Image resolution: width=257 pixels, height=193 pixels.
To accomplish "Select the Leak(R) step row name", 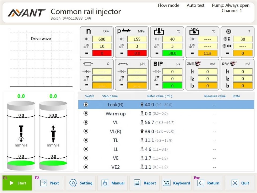I will point(116,105).
